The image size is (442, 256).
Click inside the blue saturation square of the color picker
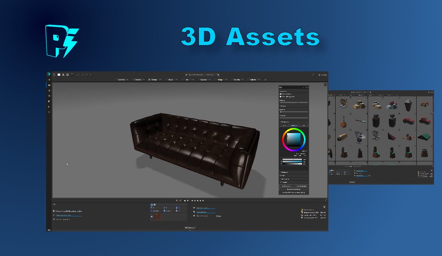[294, 139]
